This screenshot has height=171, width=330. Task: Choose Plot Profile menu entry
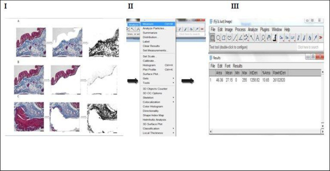(158, 70)
